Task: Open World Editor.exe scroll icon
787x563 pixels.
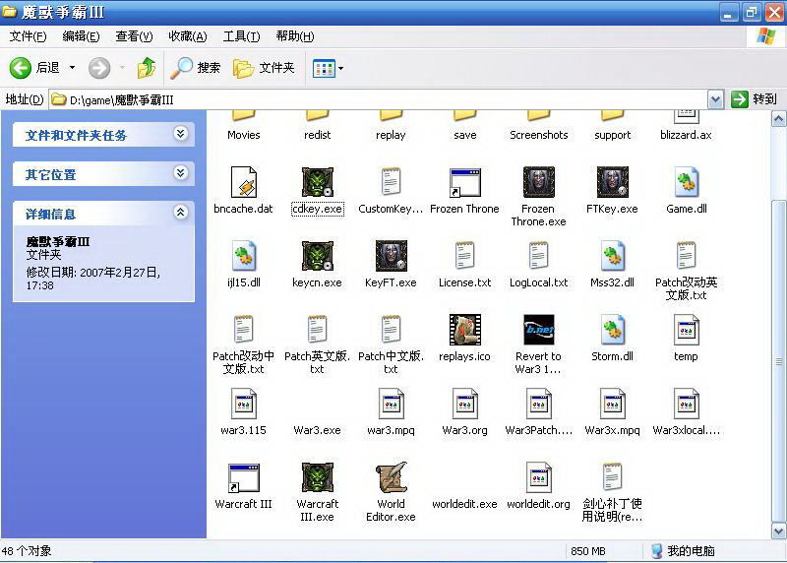Action: pyautogui.click(x=391, y=477)
